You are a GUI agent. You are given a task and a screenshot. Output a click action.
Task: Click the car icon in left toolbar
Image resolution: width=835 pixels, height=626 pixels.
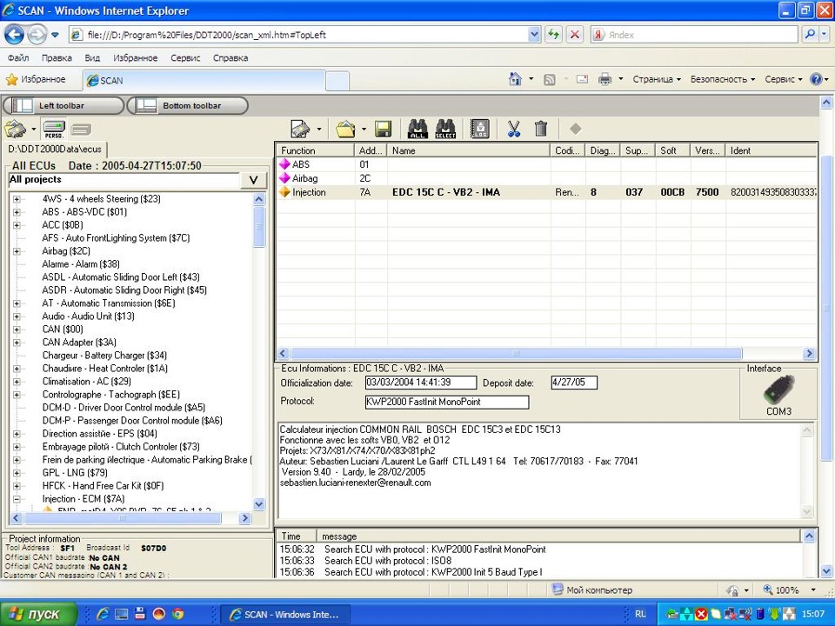[x=15, y=130]
